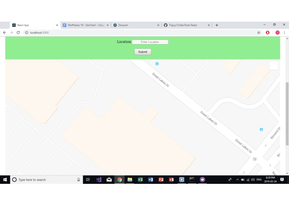This screenshot has height=205, width=289.
Task: Open a new browser tab
Action: tap(217, 25)
